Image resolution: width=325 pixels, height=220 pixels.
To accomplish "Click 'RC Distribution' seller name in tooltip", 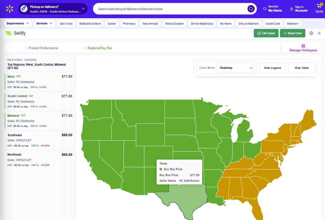I will [x=189, y=180].
